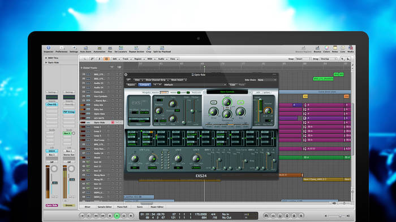Viewport: 396px width, 222px height.
Task: Open the MIDI menu in Arrange
Action: pyautogui.click(x=150, y=59)
